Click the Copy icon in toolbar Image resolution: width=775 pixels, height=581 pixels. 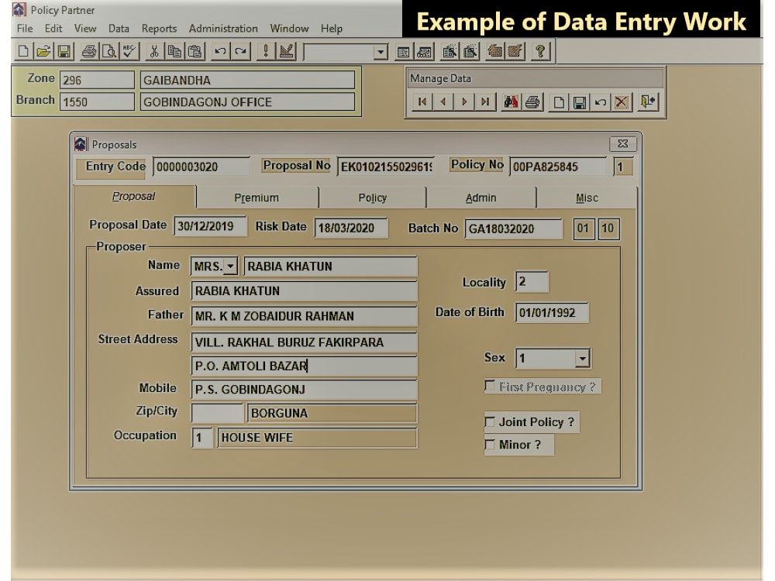coord(174,51)
